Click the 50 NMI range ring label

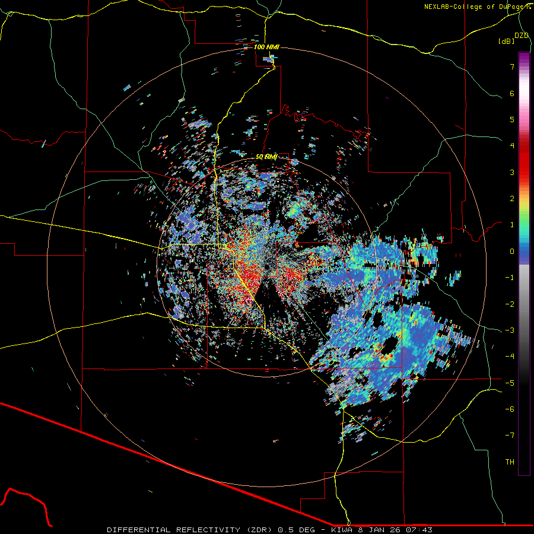pyautogui.click(x=266, y=157)
